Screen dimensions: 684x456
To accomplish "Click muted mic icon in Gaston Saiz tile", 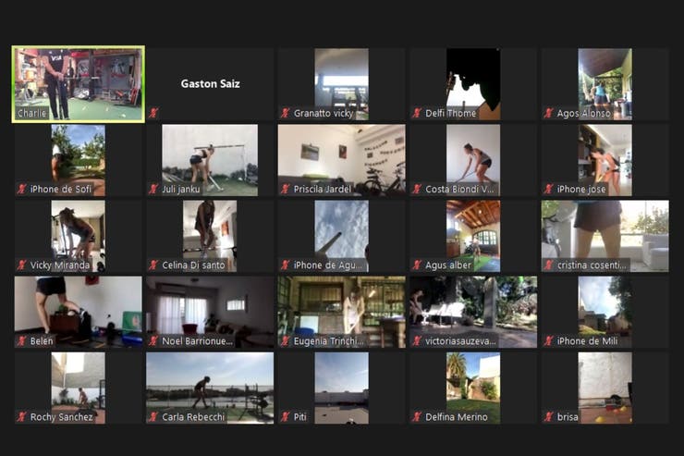I will [x=153, y=113].
